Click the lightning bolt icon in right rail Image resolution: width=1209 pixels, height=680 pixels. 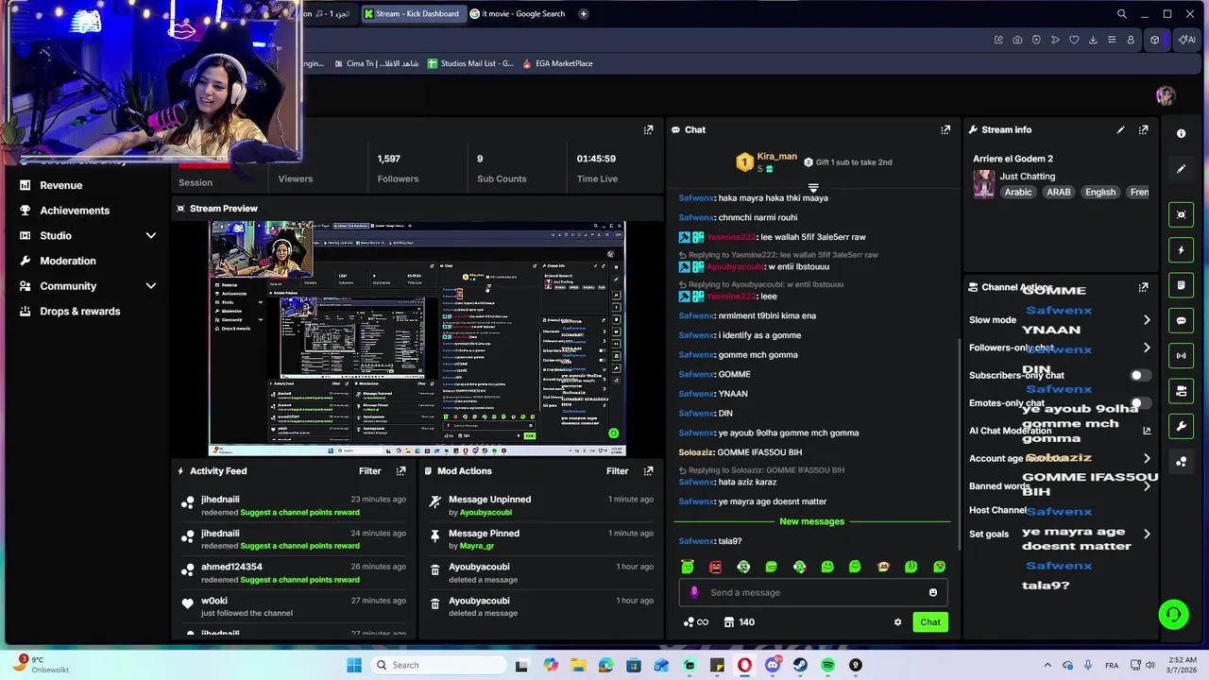pos(1181,250)
